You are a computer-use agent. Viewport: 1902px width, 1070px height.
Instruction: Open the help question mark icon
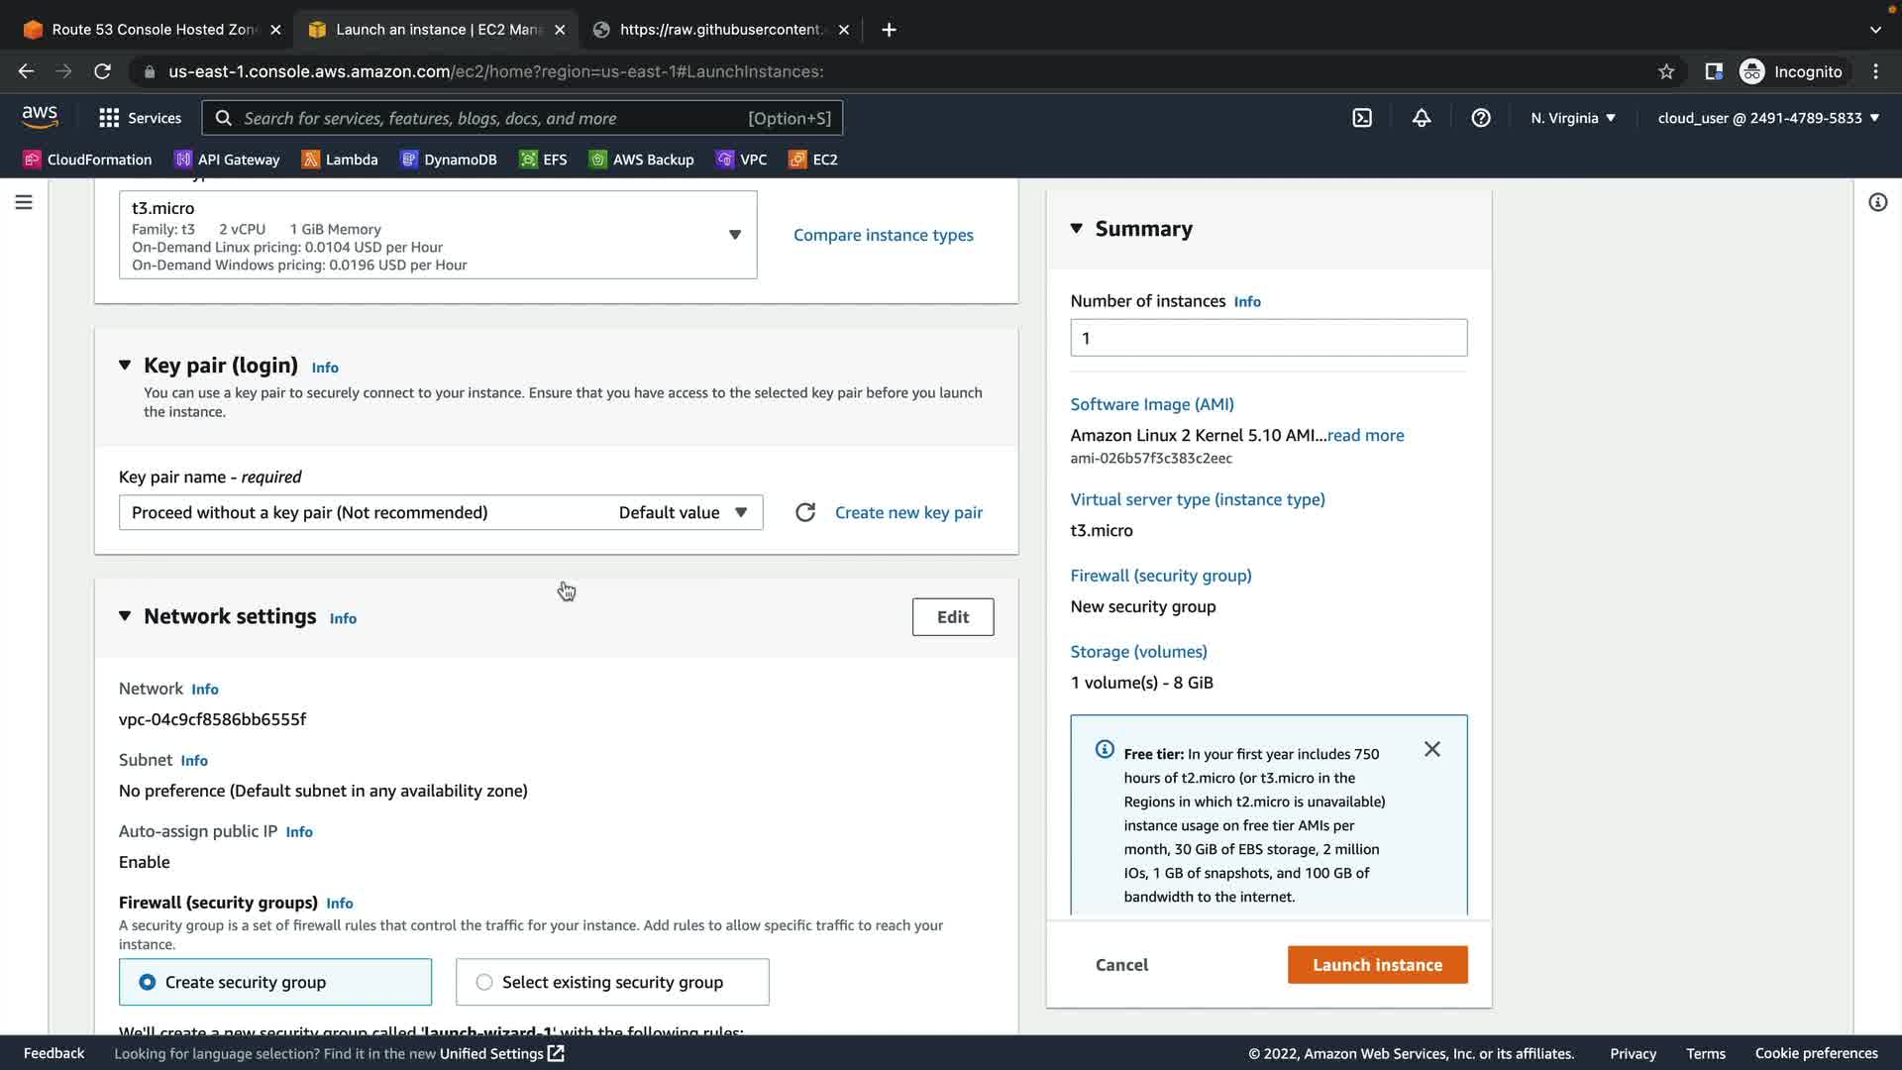[x=1481, y=118]
